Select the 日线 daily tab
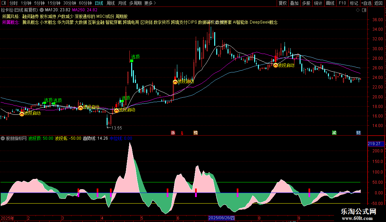Image resolution: width=386 pixels, height=222 pixels. (x=99, y=3)
